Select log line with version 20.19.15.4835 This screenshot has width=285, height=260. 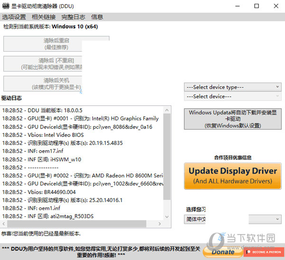(62, 143)
